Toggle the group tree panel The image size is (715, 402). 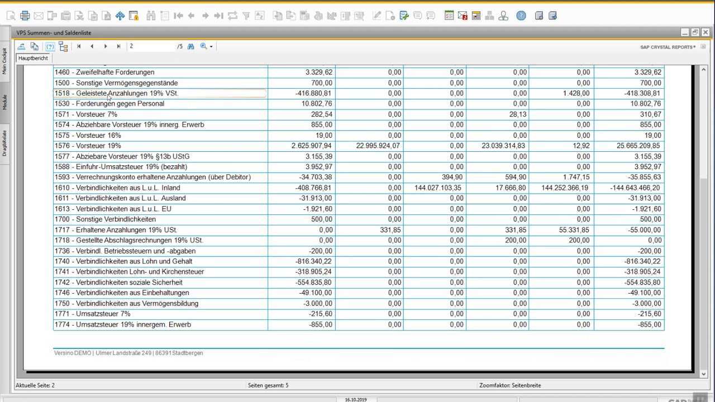click(63, 46)
